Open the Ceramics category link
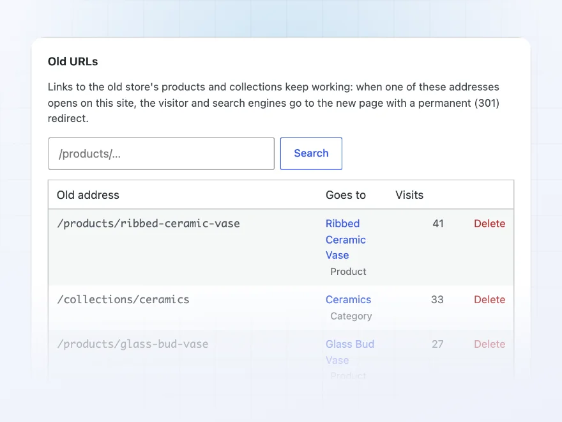Viewport: 562px width, 422px height. tap(349, 300)
